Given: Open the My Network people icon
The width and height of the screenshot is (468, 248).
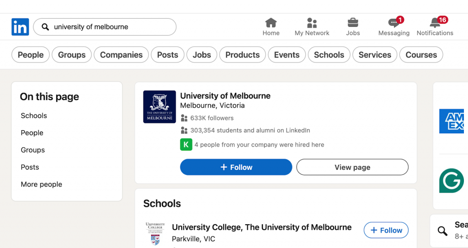Looking at the screenshot, I should 312,23.
